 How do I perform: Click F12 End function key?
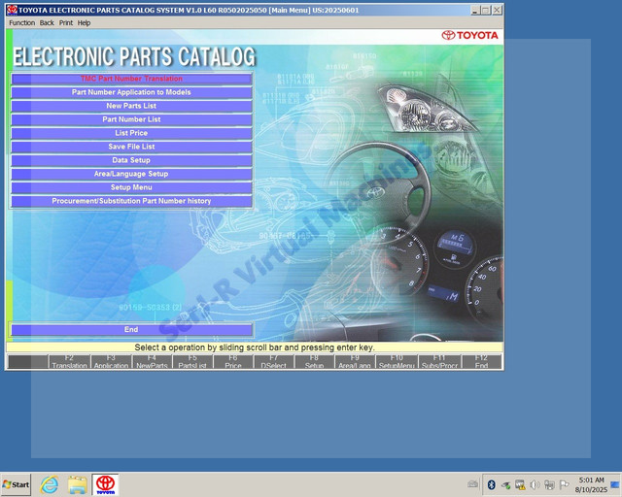point(482,362)
